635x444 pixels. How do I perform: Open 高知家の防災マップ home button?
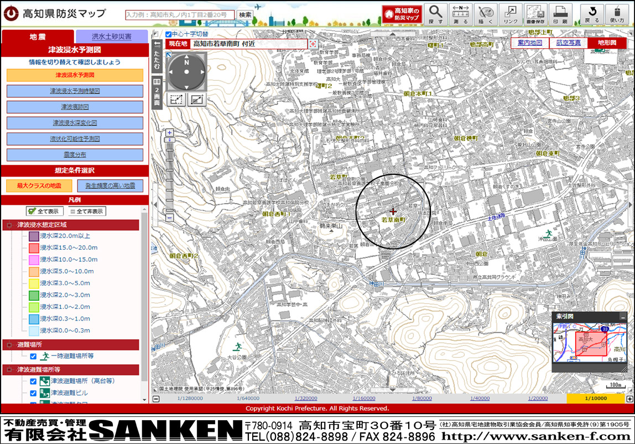(x=402, y=14)
